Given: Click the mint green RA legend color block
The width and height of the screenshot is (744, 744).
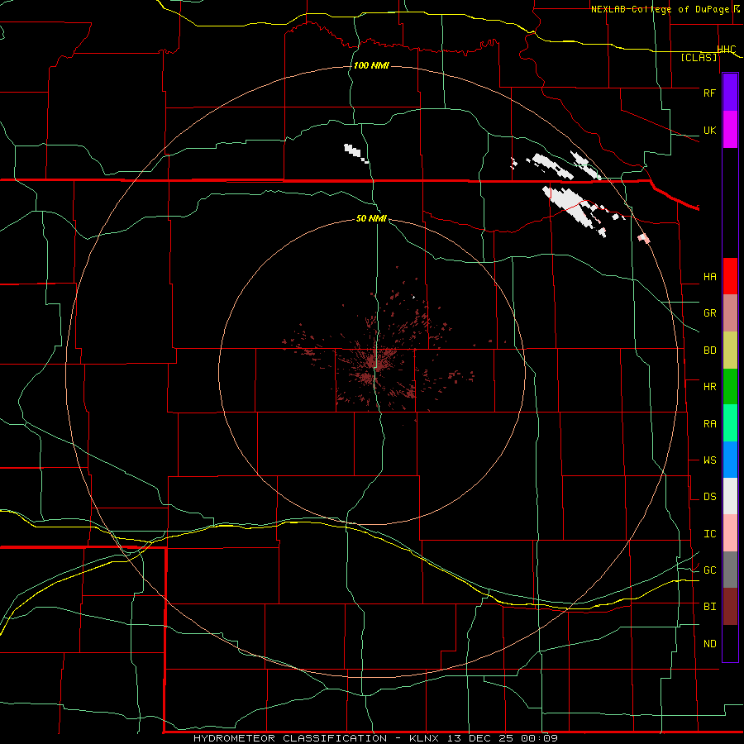Looking at the screenshot, I should 730,423.
